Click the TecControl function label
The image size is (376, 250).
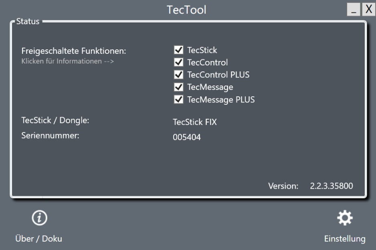[x=207, y=63]
